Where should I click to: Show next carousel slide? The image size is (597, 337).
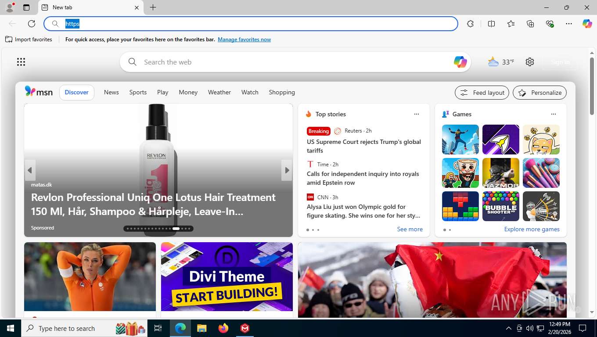[287, 170]
